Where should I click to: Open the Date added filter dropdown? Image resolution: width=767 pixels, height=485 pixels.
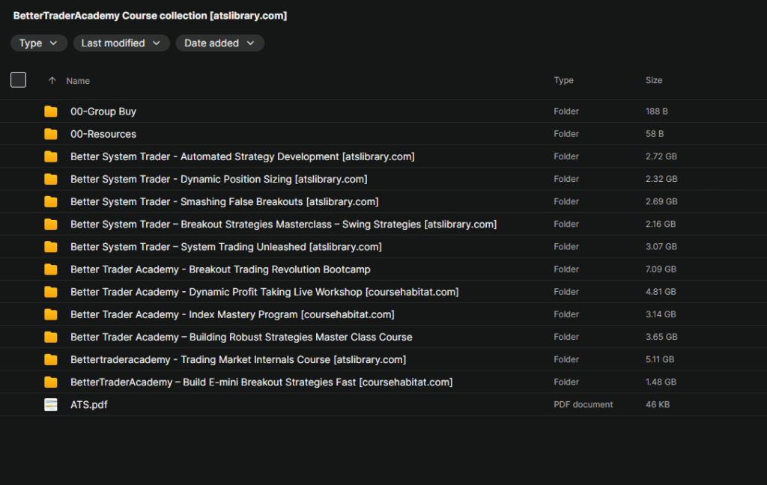(219, 43)
